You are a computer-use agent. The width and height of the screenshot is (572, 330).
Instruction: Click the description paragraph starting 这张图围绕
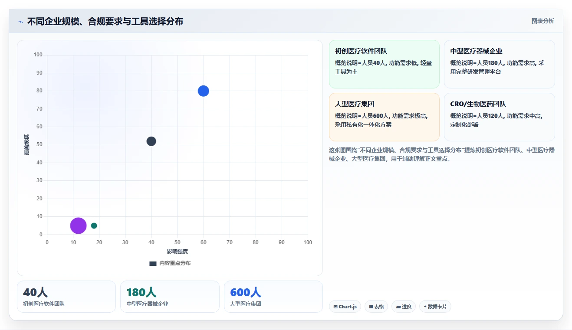coord(442,154)
